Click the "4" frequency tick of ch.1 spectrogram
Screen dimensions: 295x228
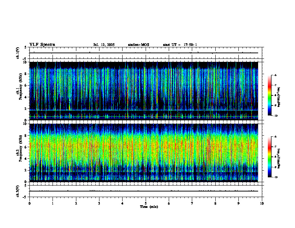pyautogui.click(x=26, y=97)
